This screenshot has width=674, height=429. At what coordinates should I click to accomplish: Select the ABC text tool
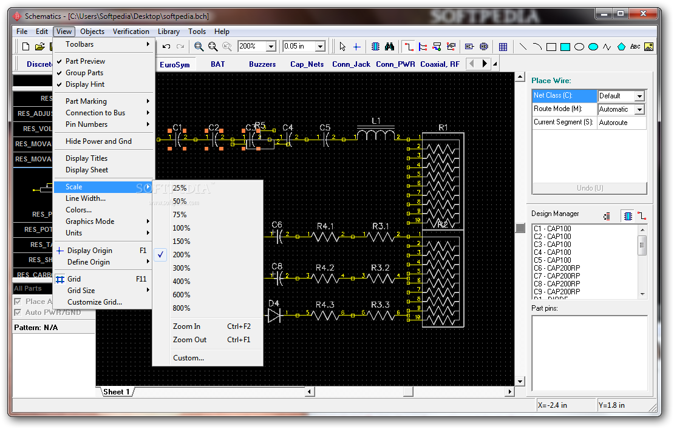coord(635,46)
